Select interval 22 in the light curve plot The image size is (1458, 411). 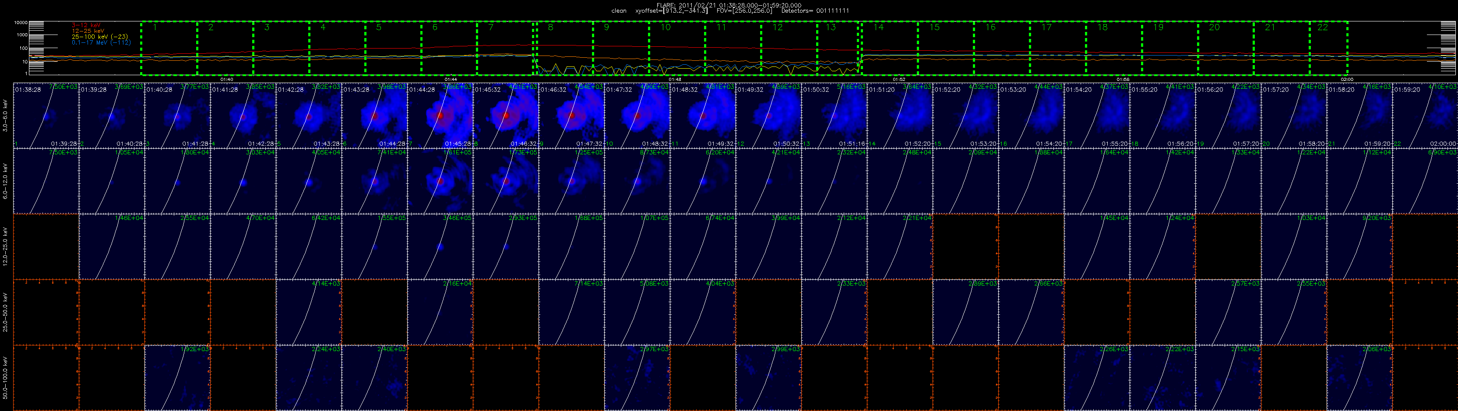(x=1328, y=48)
